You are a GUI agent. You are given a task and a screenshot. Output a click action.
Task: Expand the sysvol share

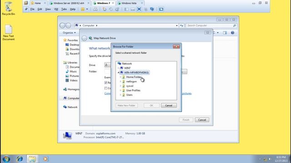[120, 86]
